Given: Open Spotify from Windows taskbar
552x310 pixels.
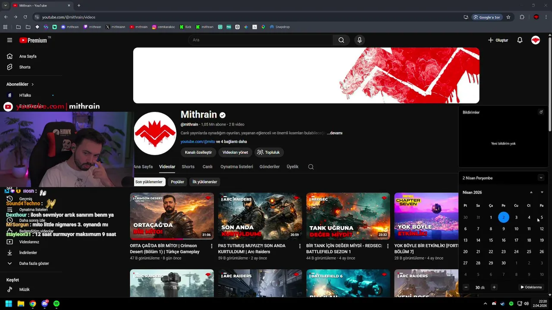Looking at the screenshot, I should pos(56,304).
